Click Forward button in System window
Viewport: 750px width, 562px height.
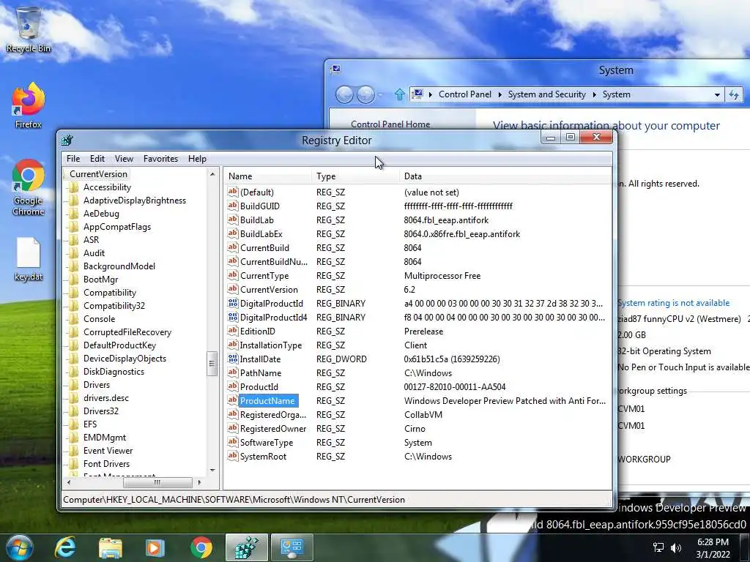pos(366,94)
